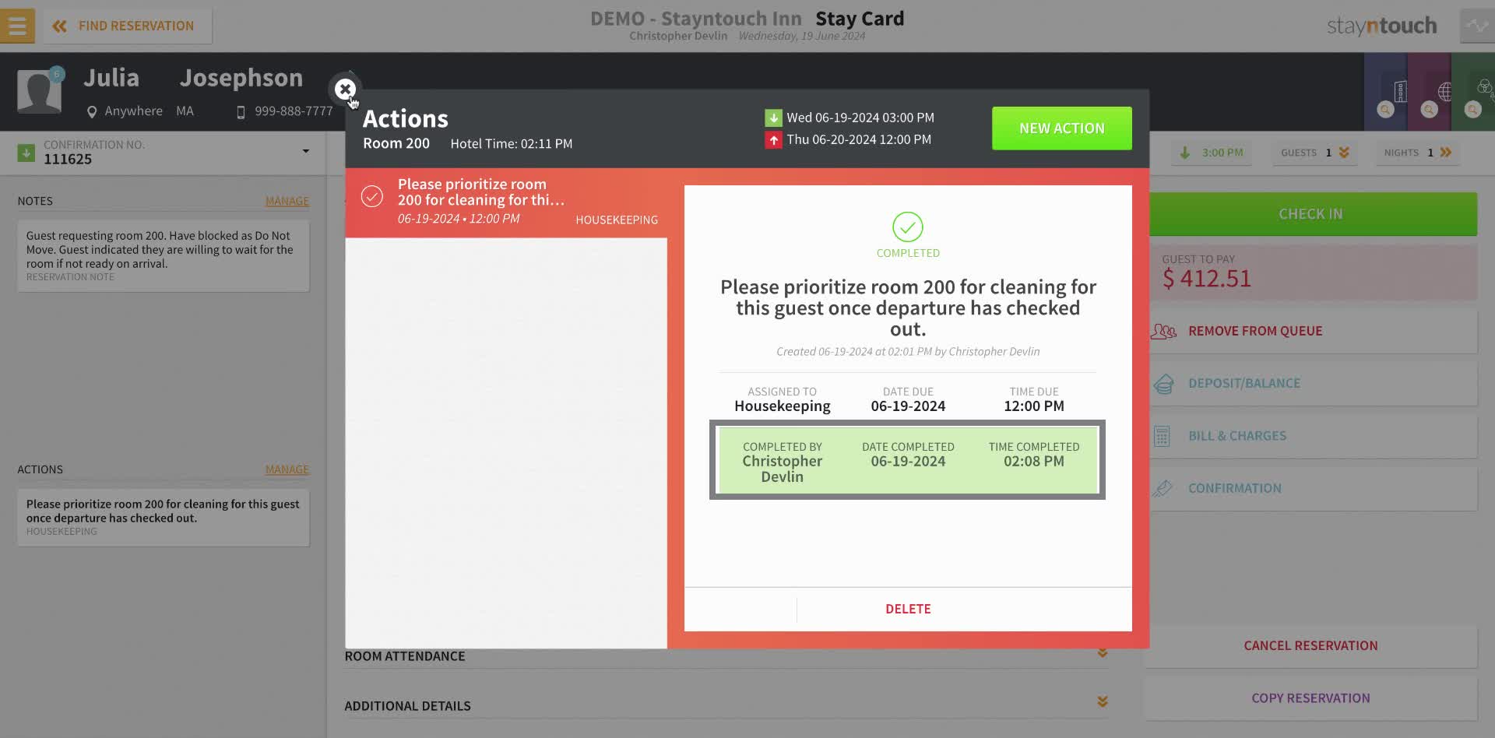Click the guest last name Josephson
1495x738 pixels.
(x=241, y=78)
